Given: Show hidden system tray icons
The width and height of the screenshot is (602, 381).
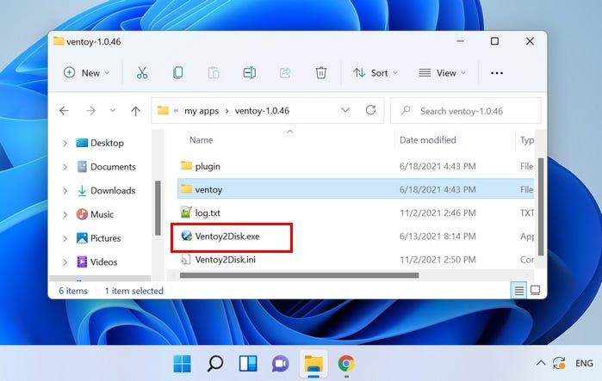Looking at the screenshot, I should coord(541,362).
